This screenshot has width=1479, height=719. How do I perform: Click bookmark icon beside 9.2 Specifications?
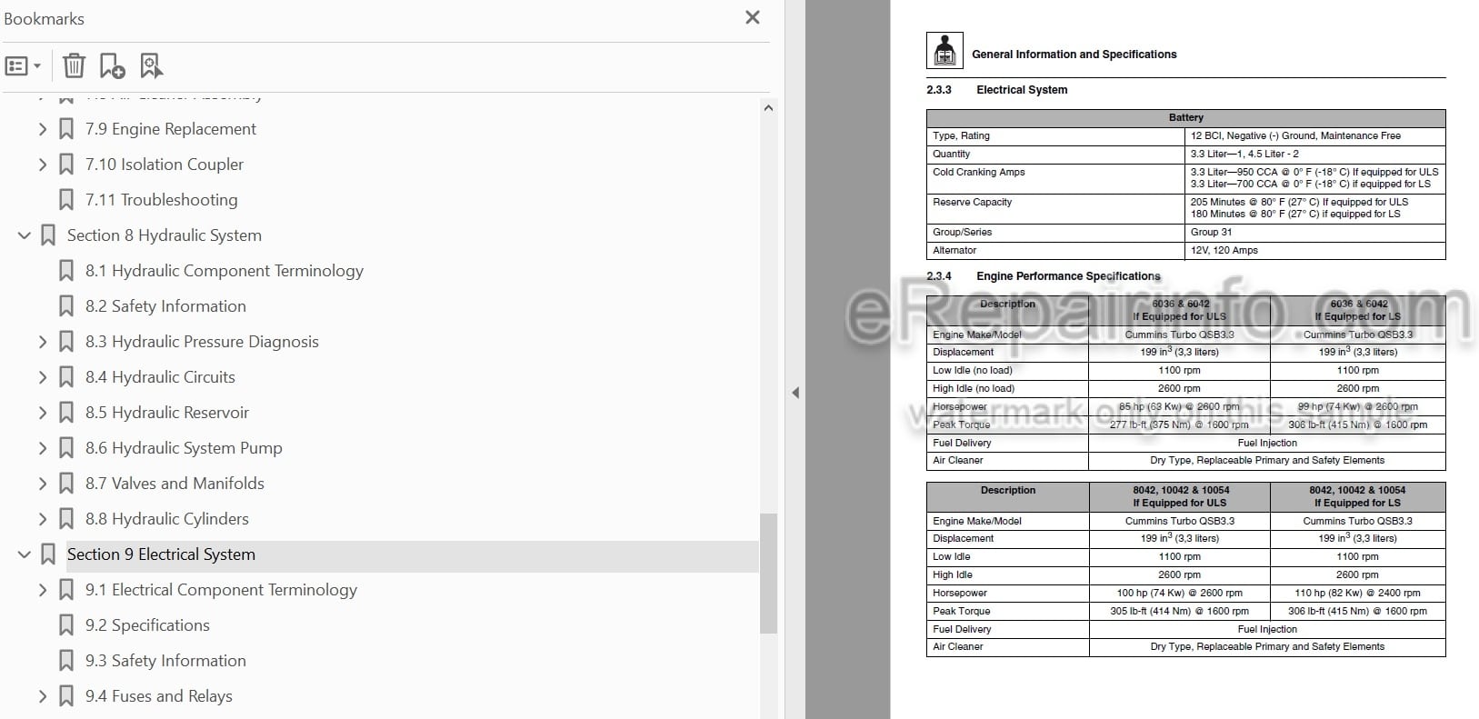pos(66,625)
